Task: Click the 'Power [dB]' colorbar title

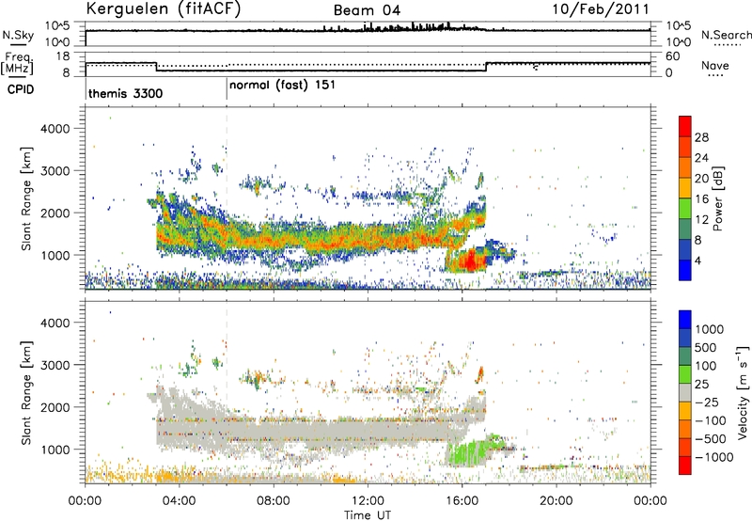Action: (x=717, y=198)
